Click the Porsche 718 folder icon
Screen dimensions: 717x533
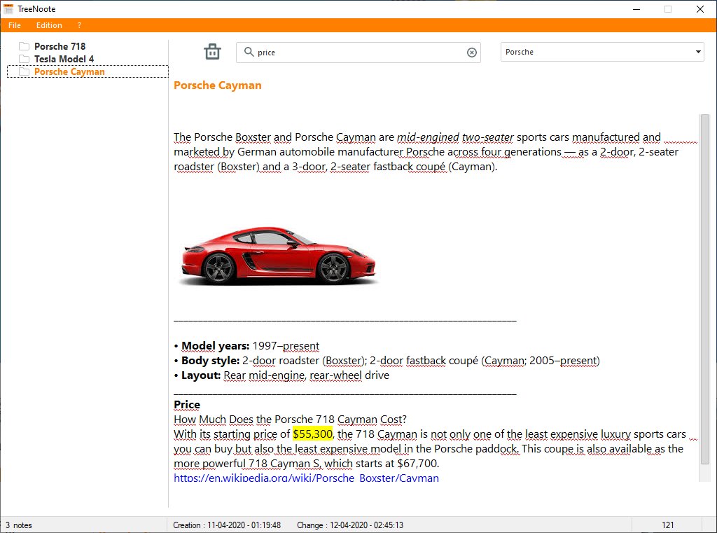click(x=25, y=46)
